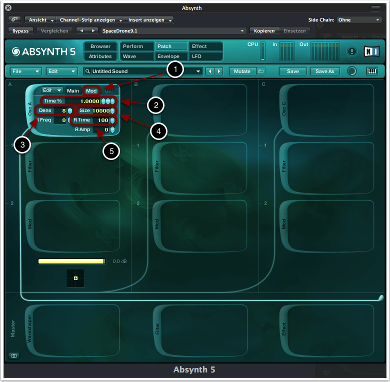Go to the next sound arrow
The height and width of the screenshot is (382, 390).
218,71
